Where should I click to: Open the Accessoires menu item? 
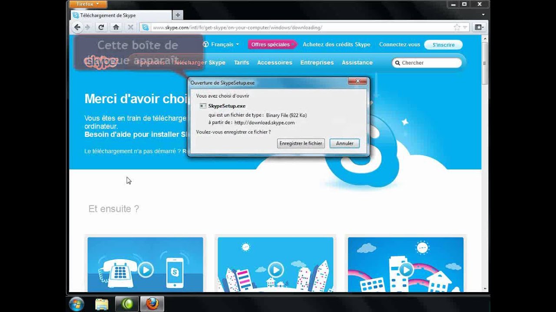click(275, 62)
